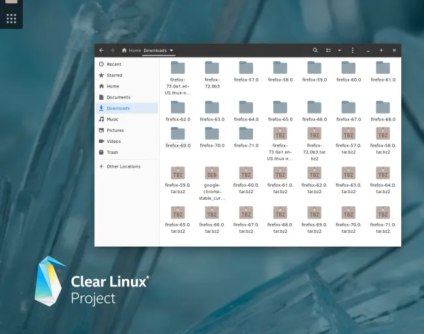The width and height of the screenshot is (424, 334).
Task: Click the Home path button
Action: [131, 50]
